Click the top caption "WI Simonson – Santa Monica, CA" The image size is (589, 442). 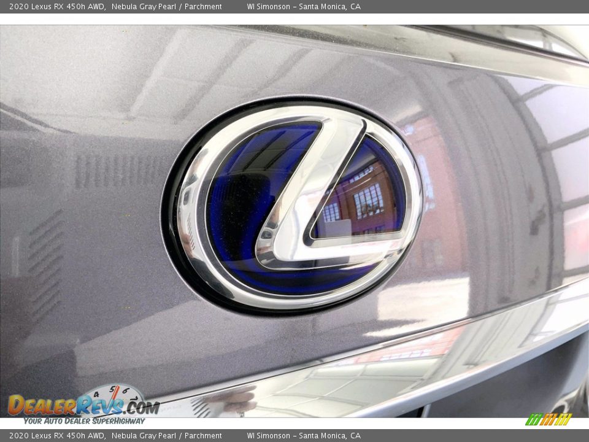pos(304,6)
